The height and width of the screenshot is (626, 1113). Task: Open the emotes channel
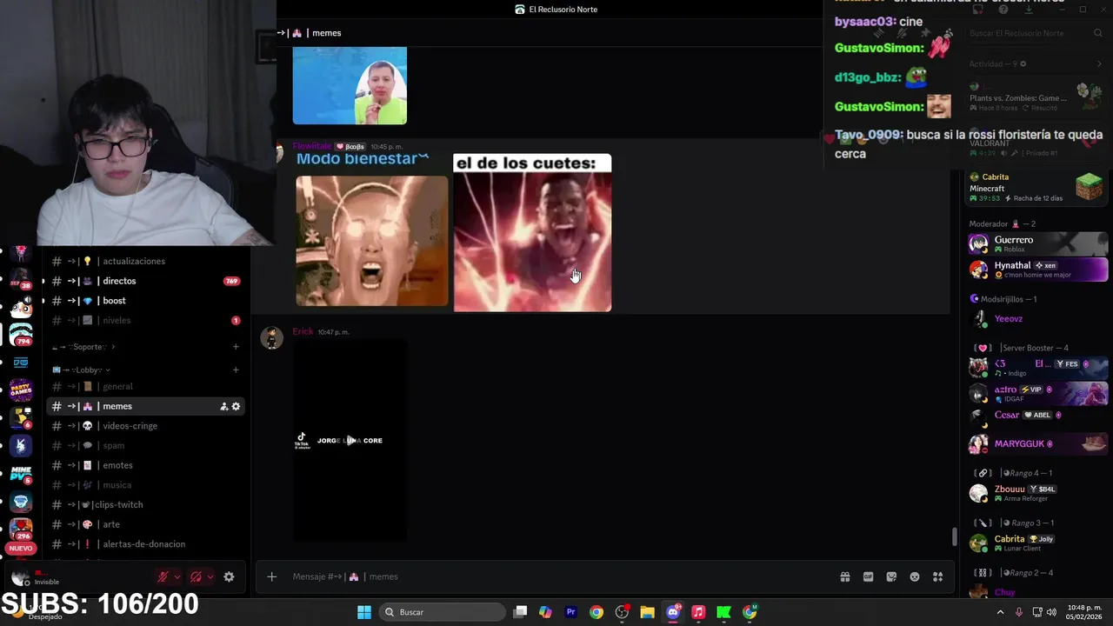146,465
